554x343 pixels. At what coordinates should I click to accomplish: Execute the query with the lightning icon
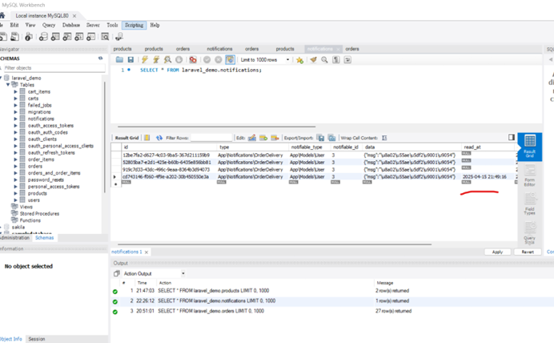(x=145, y=60)
